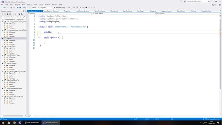Switch to the LoadRandomLevel.cs tab
This screenshot has height=125, width=222.
point(83,11)
